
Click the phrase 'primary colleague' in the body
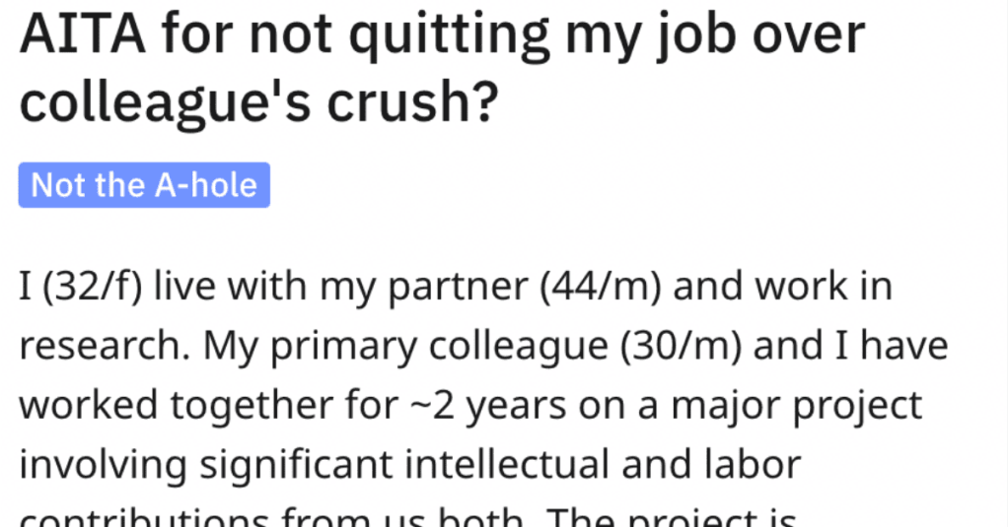tap(439, 348)
